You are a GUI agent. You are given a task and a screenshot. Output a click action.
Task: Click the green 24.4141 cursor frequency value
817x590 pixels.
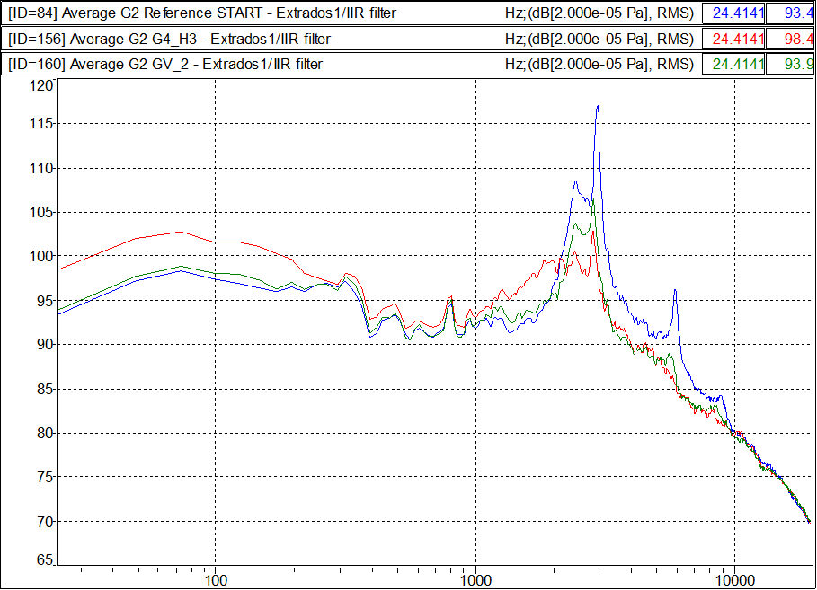point(733,64)
